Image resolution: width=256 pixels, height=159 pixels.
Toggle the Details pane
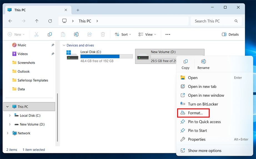230,35
